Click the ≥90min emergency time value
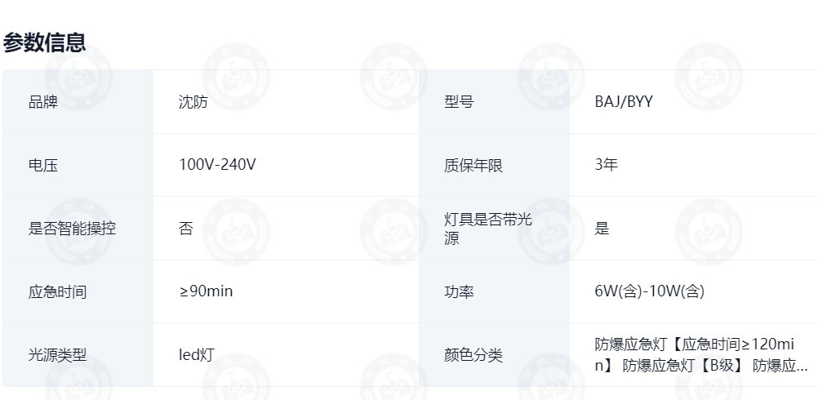818x400 pixels. pyautogui.click(x=206, y=291)
